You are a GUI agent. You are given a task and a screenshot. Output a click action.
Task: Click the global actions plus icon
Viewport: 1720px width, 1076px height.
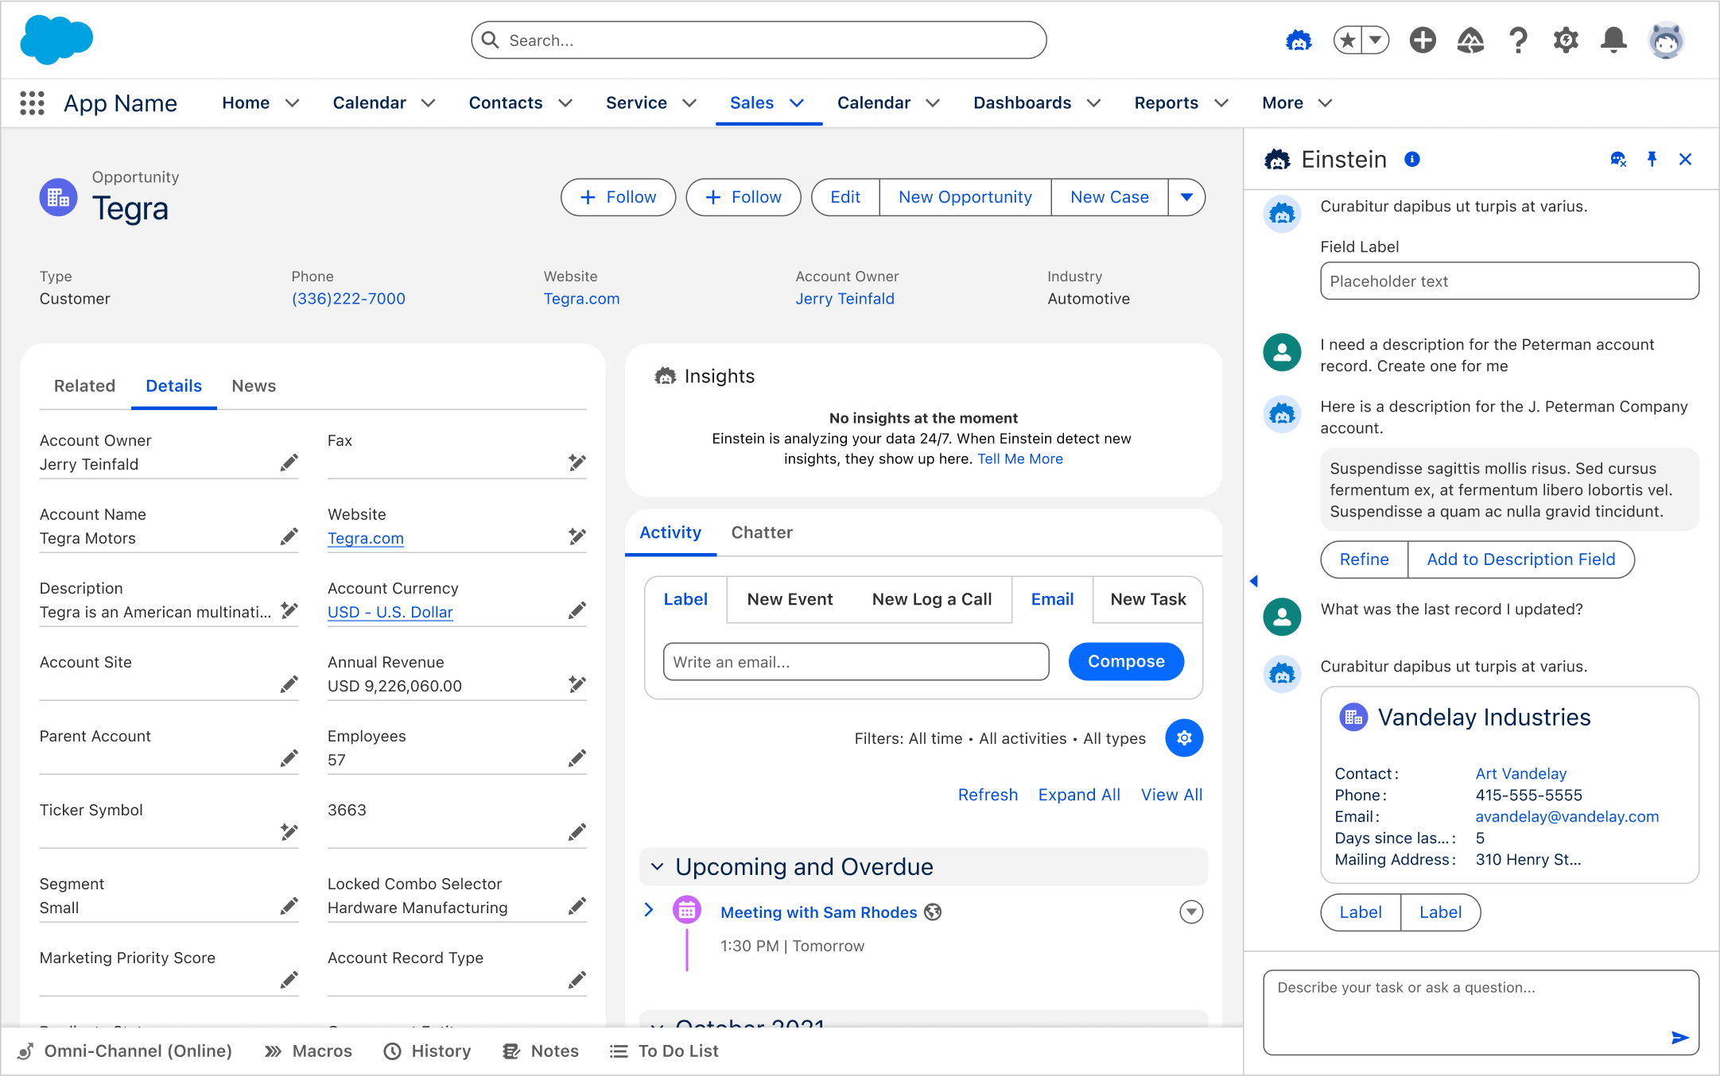pyautogui.click(x=1423, y=40)
